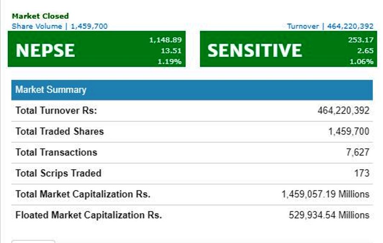Click the 1,459,057.19 Millions value
383x243 pixels.
tap(325, 194)
